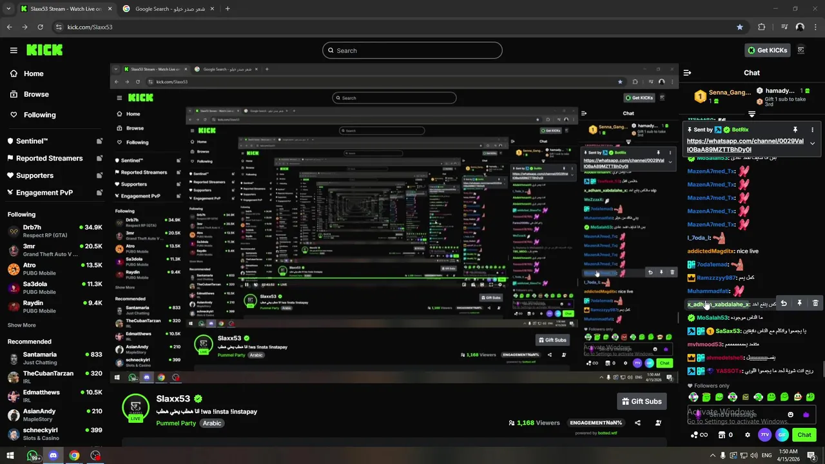
Task: Click the Get KICKs button
Action: pos(768,50)
